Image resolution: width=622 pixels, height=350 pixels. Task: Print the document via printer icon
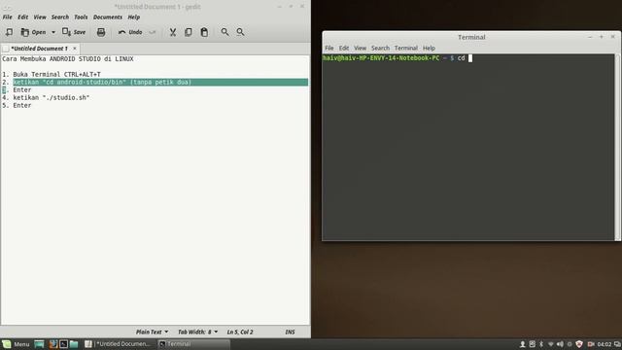101,32
